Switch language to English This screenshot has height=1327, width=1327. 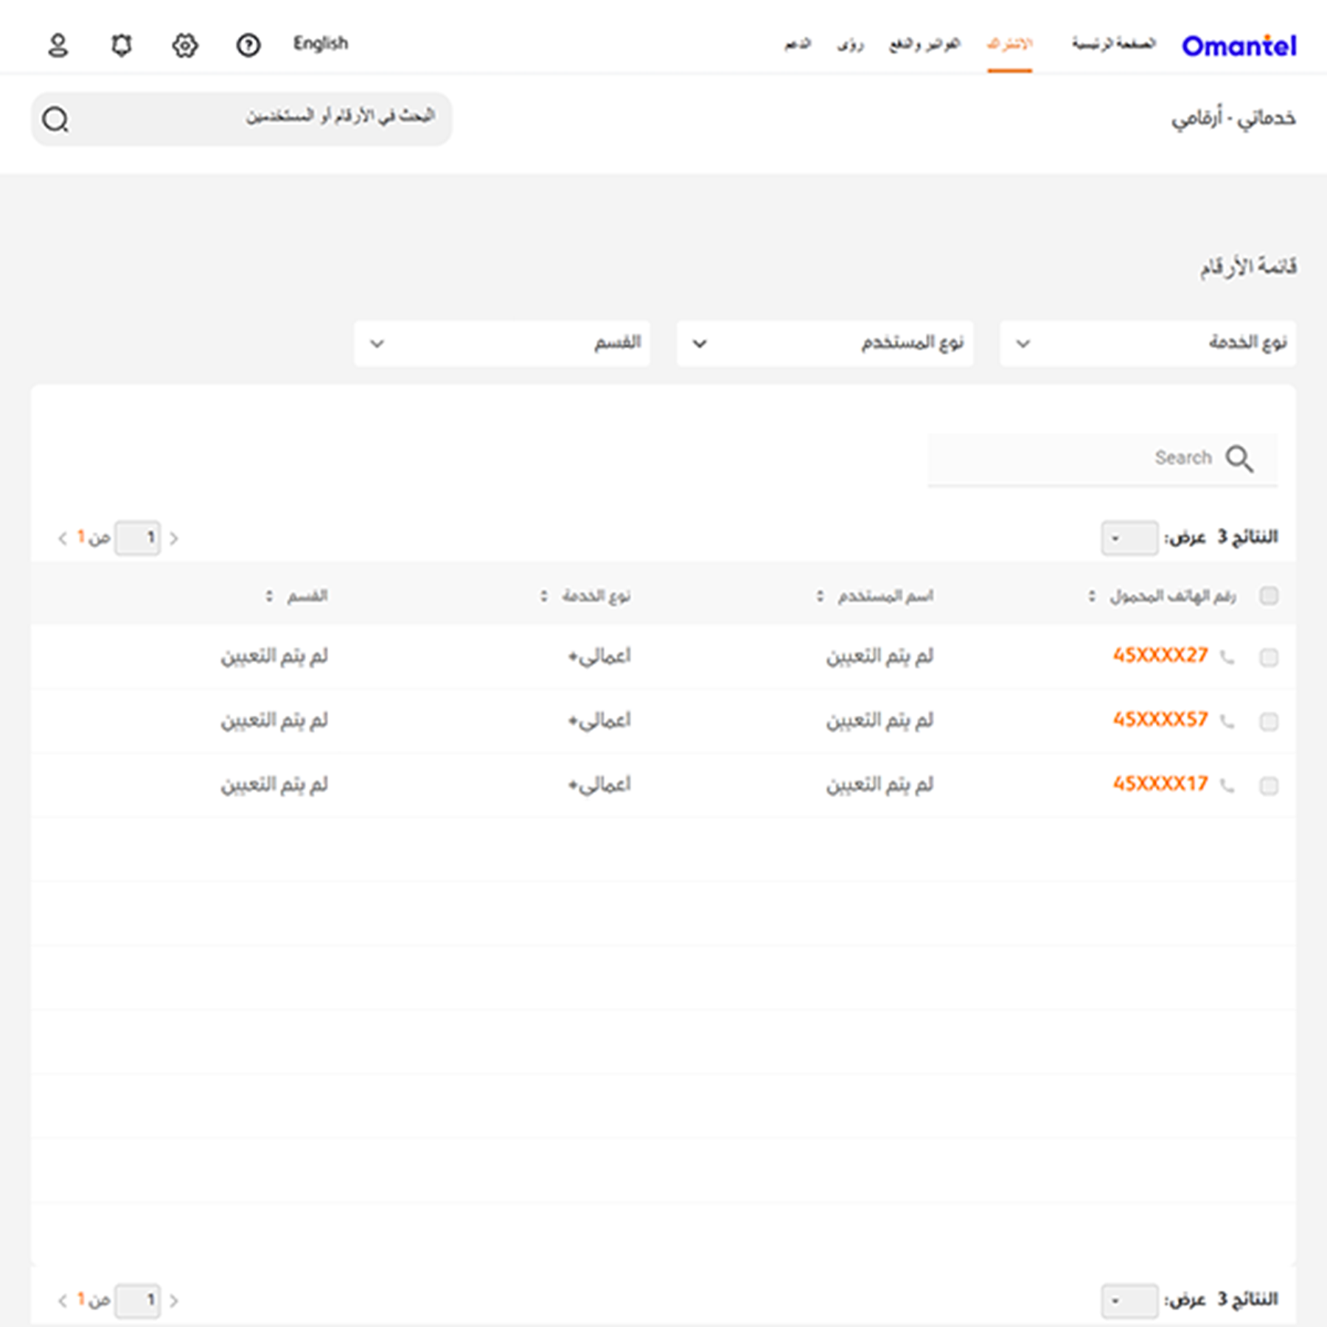click(x=321, y=43)
